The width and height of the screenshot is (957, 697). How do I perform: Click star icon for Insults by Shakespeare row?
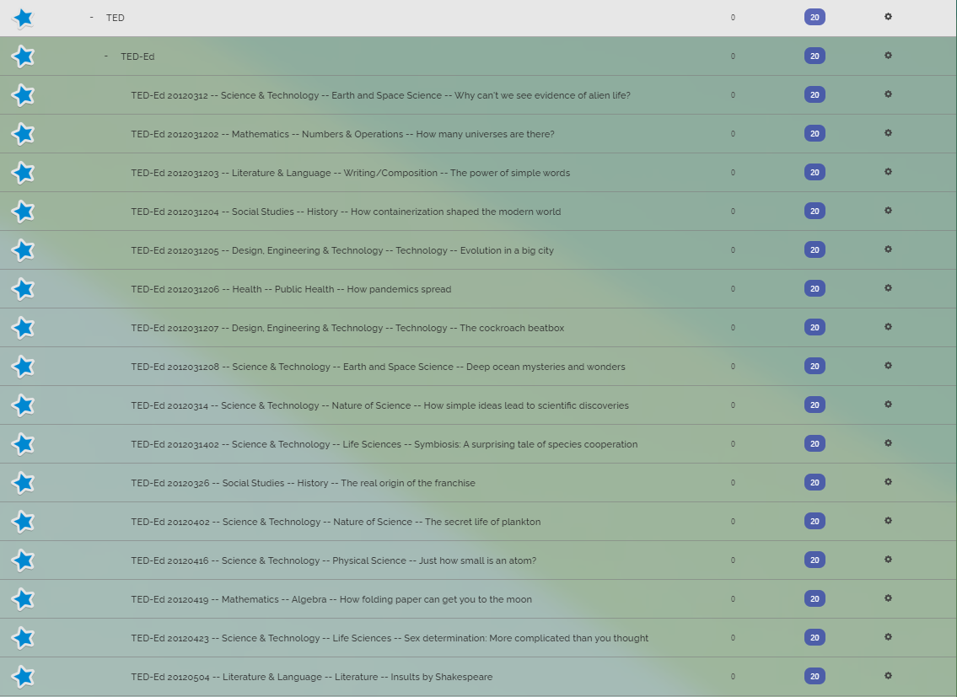24,676
